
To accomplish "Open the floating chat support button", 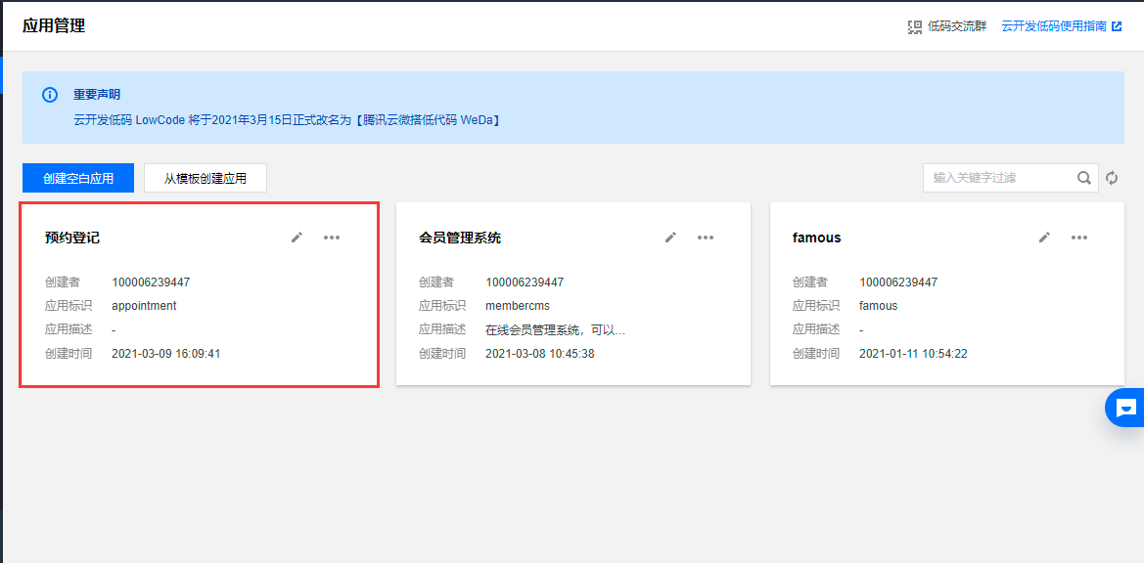I will tap(1125, 408).
